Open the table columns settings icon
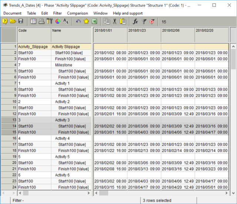Image resolution: width=237 pixels, height=204 pixels. (x=33, y=22)
